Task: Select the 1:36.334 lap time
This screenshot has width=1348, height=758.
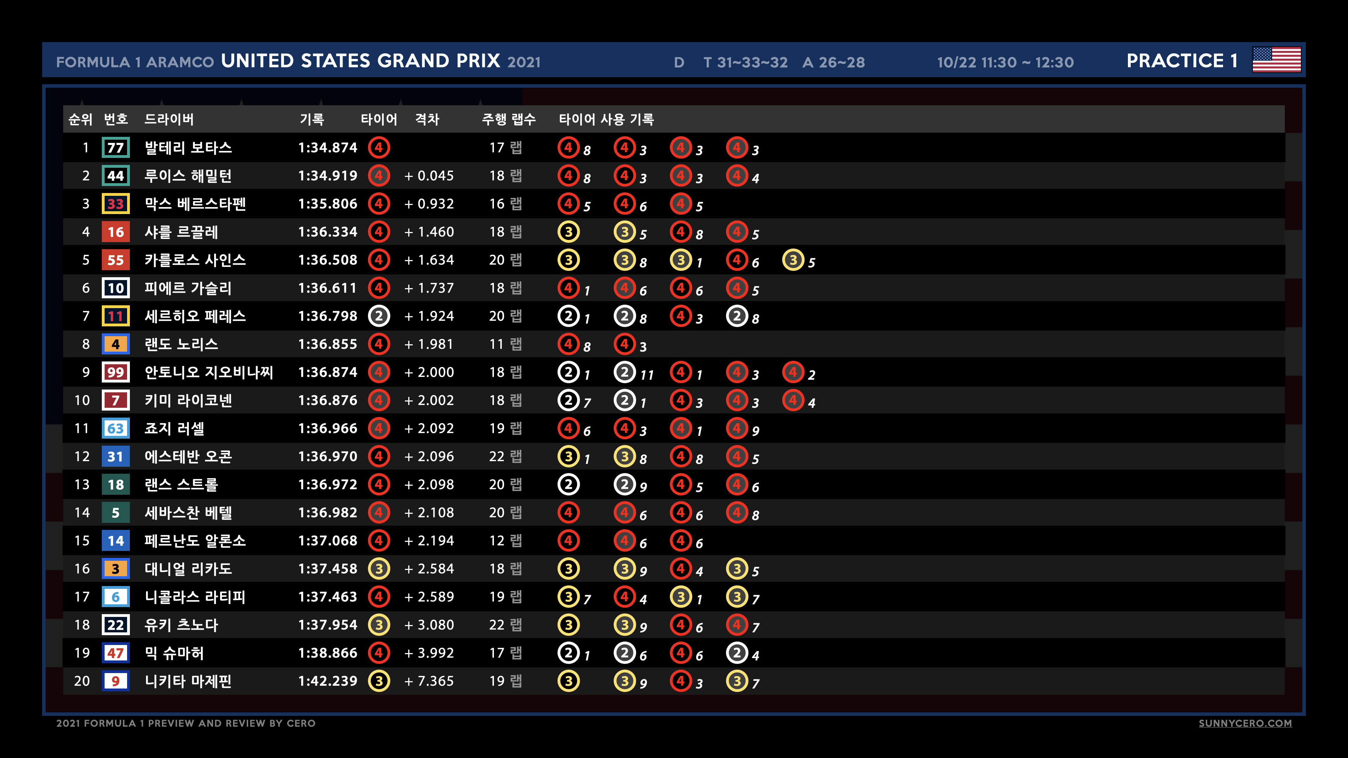Action: 328,232
